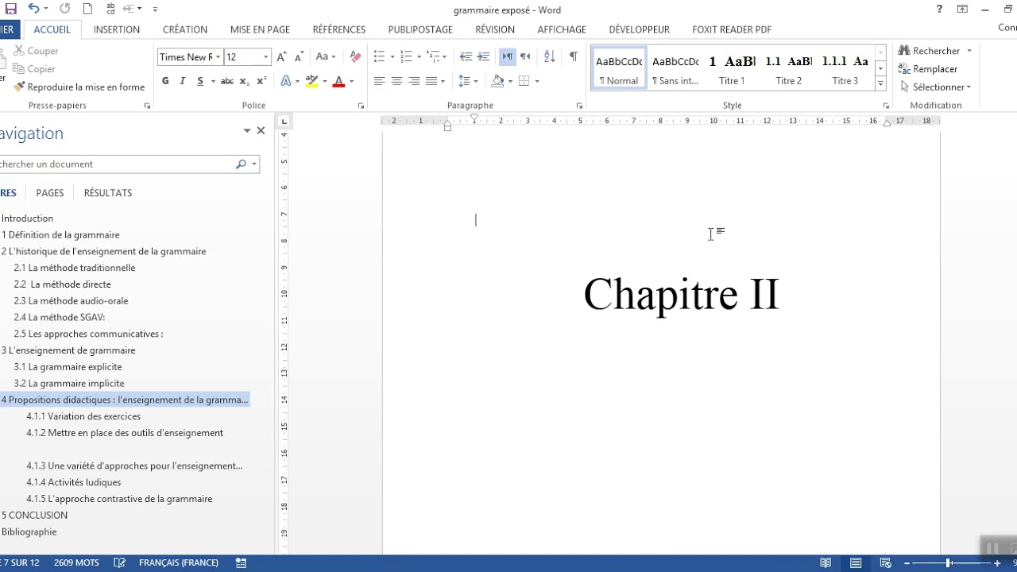Screen dimensions: 1017x572
Task: Clear all formatting with the eraser icon
Action: (355, 57)
